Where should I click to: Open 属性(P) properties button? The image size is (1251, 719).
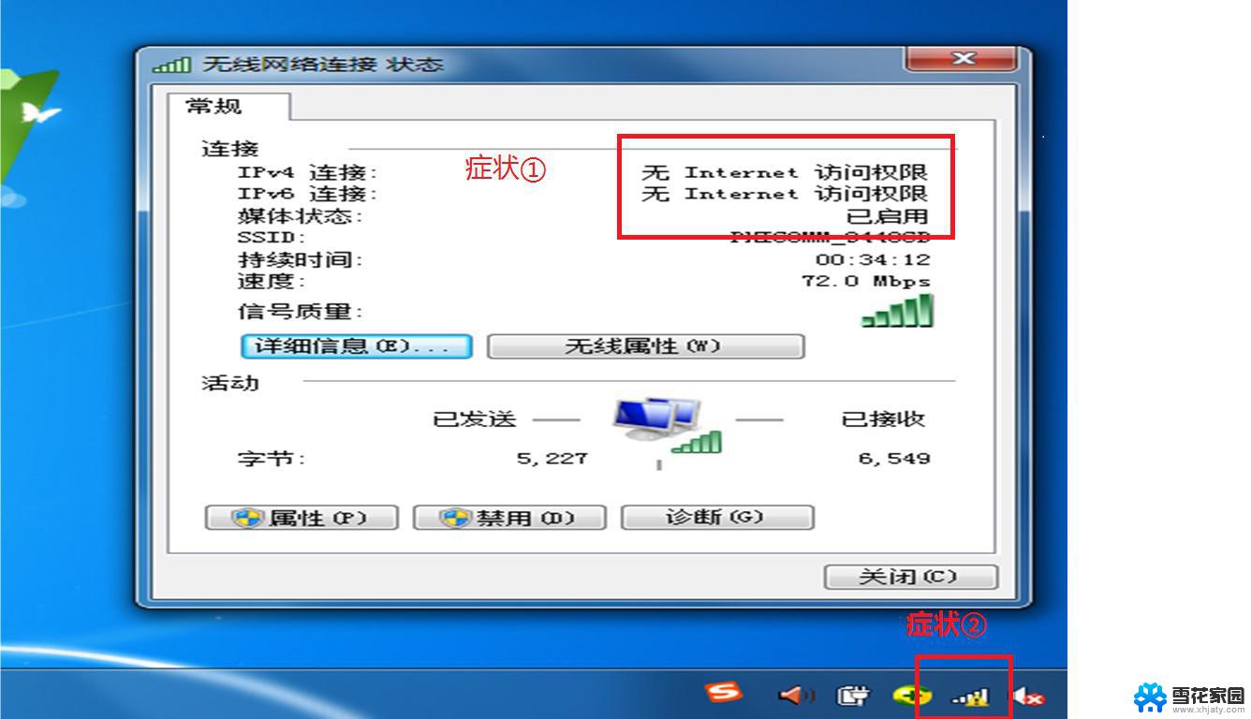coord(302,518)
